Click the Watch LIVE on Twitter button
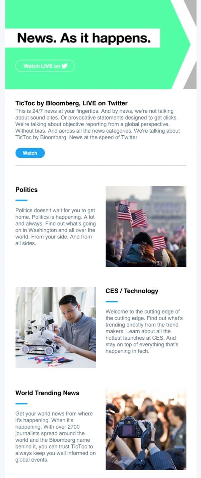201x478 pixels. click(45, 66)
